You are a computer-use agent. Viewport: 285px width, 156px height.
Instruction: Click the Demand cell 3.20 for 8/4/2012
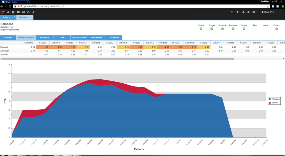137,47
